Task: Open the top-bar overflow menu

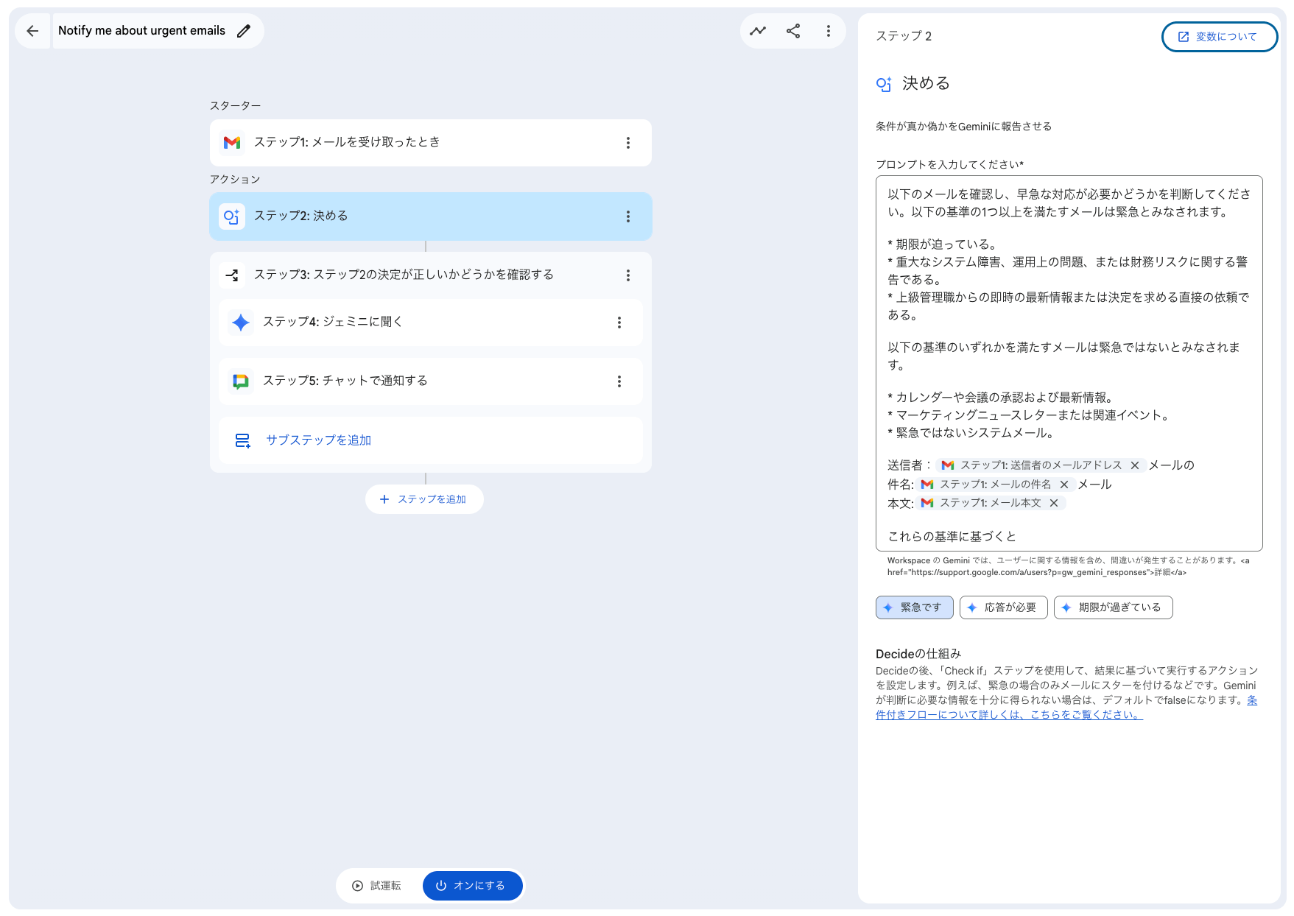Action: point(829,31)
